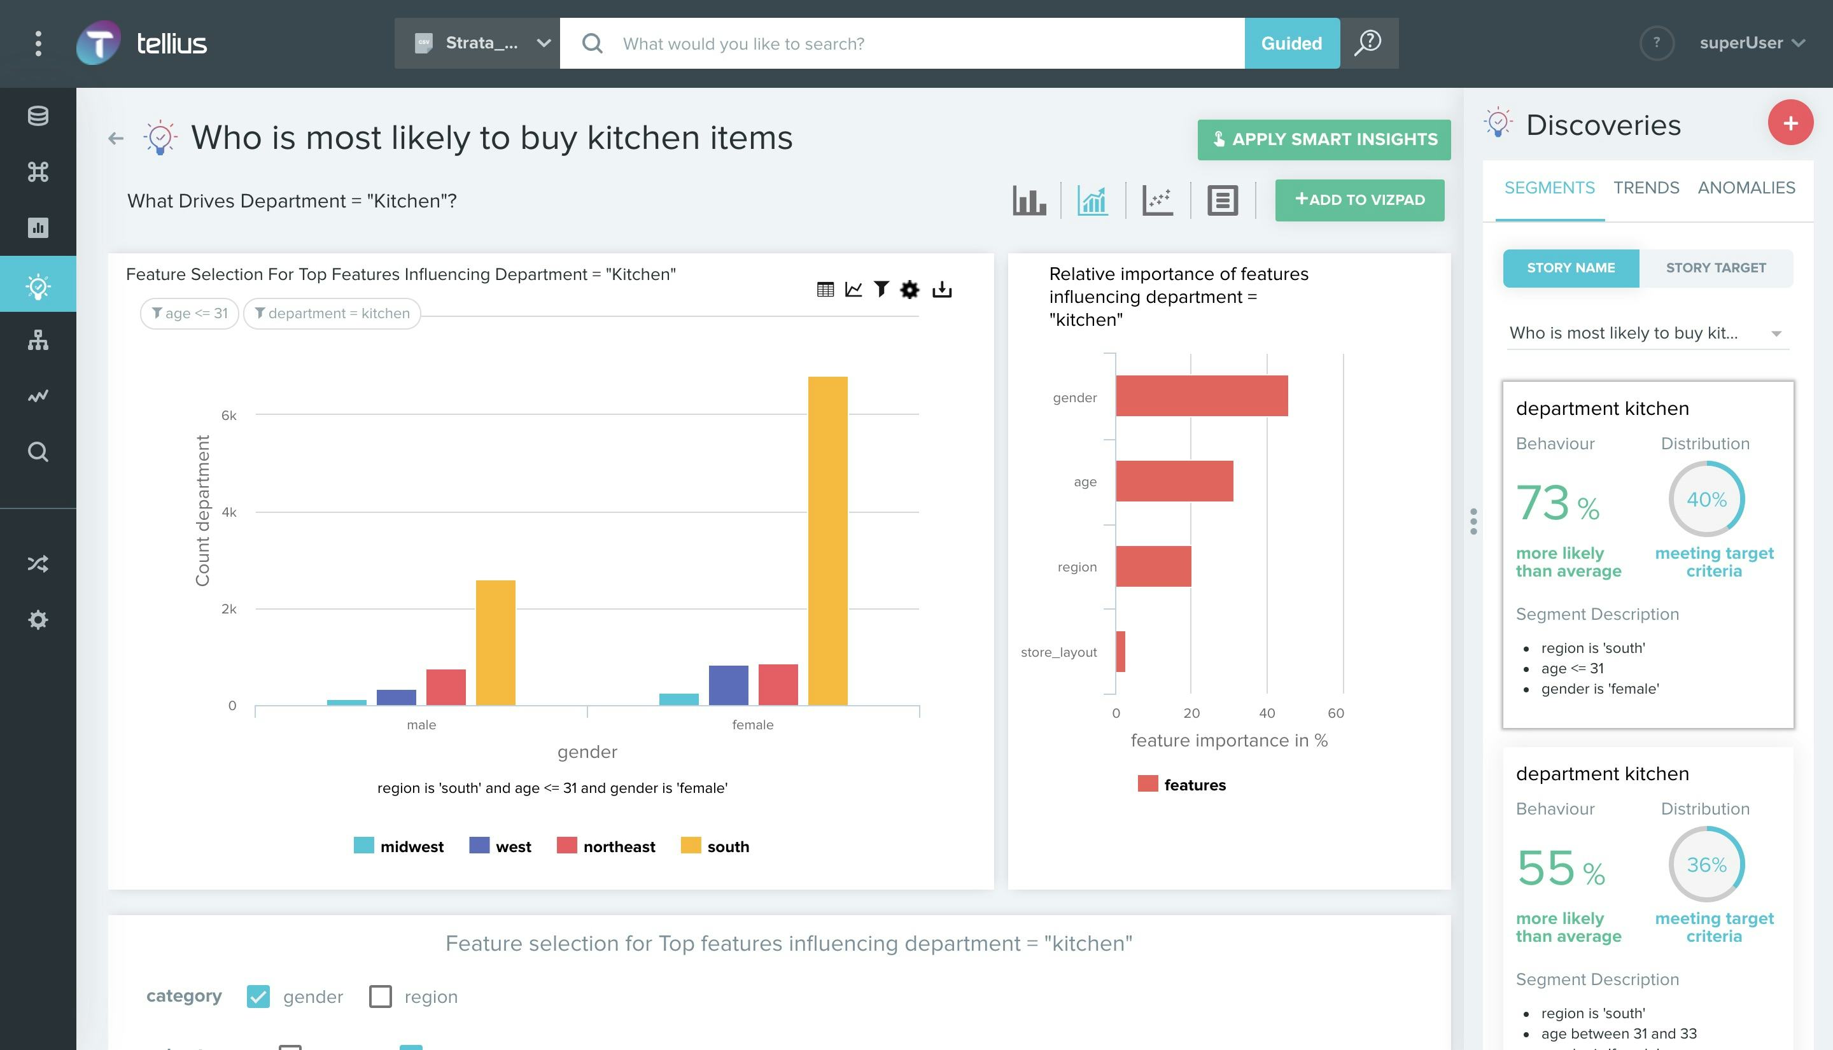The width and height of the screenshot is (1833, 1050).
Task: Select the STORY TARGET tab
Action: [x=1715, y=267]
